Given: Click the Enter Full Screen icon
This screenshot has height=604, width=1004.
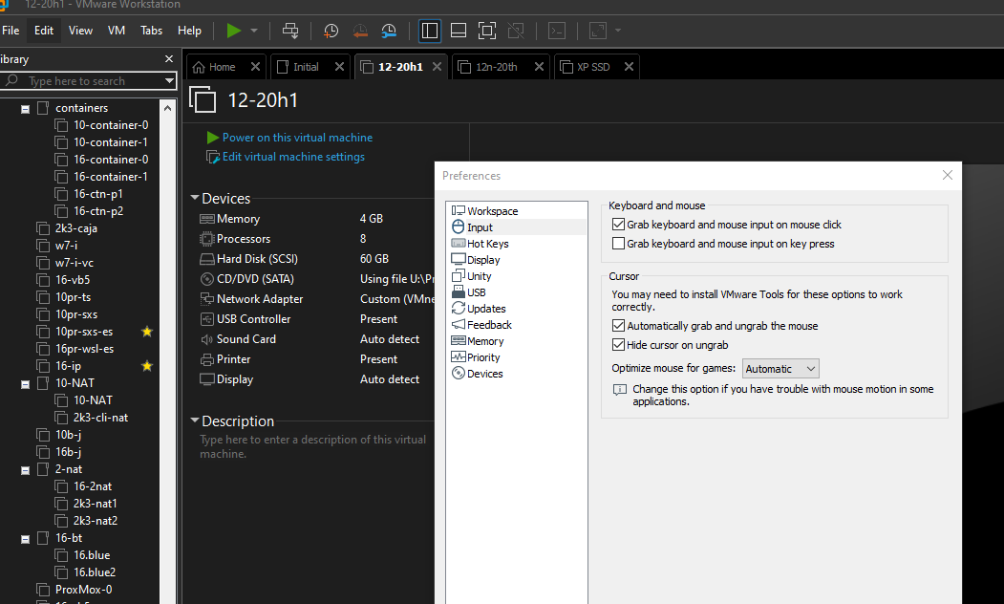Looking at the screenshot, I should tap(487, 31).
